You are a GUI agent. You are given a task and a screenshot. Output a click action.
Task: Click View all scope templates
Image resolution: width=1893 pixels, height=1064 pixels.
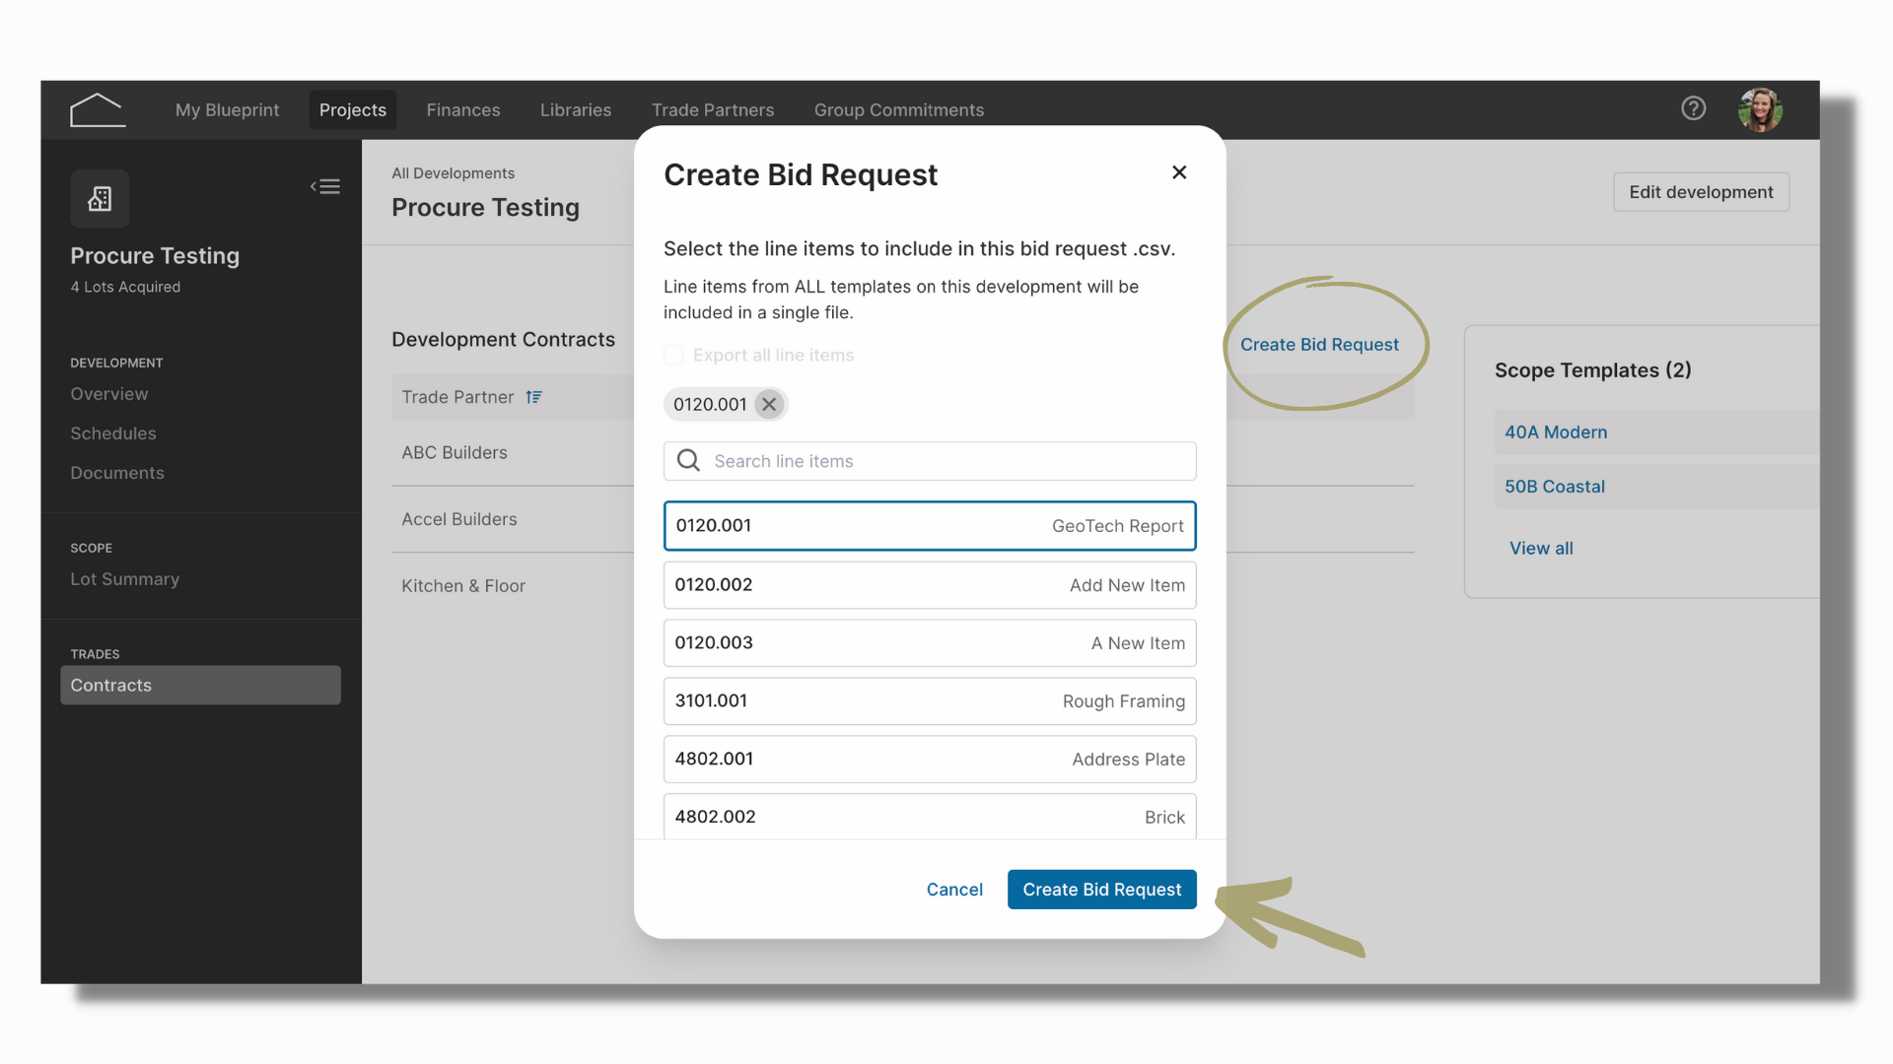1541,549
